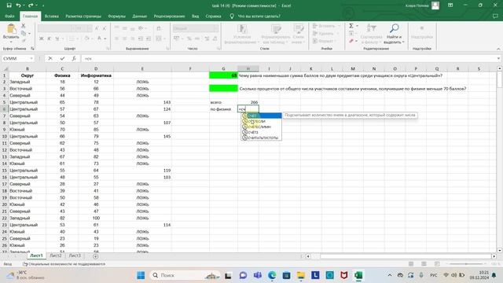The image size is (503, 283).
Task: Click the Copy icon in clipboard group
Action: [24, 33]
